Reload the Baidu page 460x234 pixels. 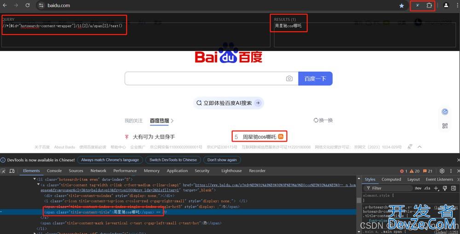point(27,5)
